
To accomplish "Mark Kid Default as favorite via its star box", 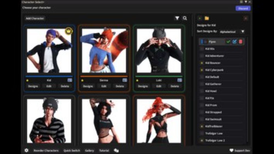I will (x=202, y=77).
